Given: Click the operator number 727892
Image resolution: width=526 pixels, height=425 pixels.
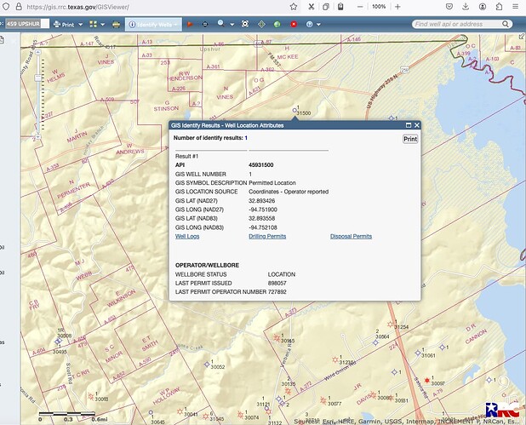Looking at the screenshot, I should click(x=277, y=292).
